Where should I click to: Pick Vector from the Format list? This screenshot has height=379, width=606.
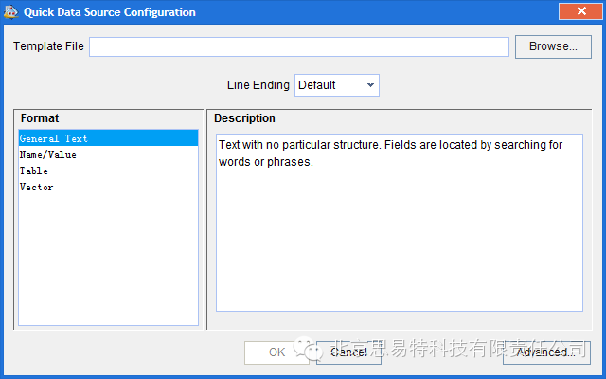click(37, 187)
